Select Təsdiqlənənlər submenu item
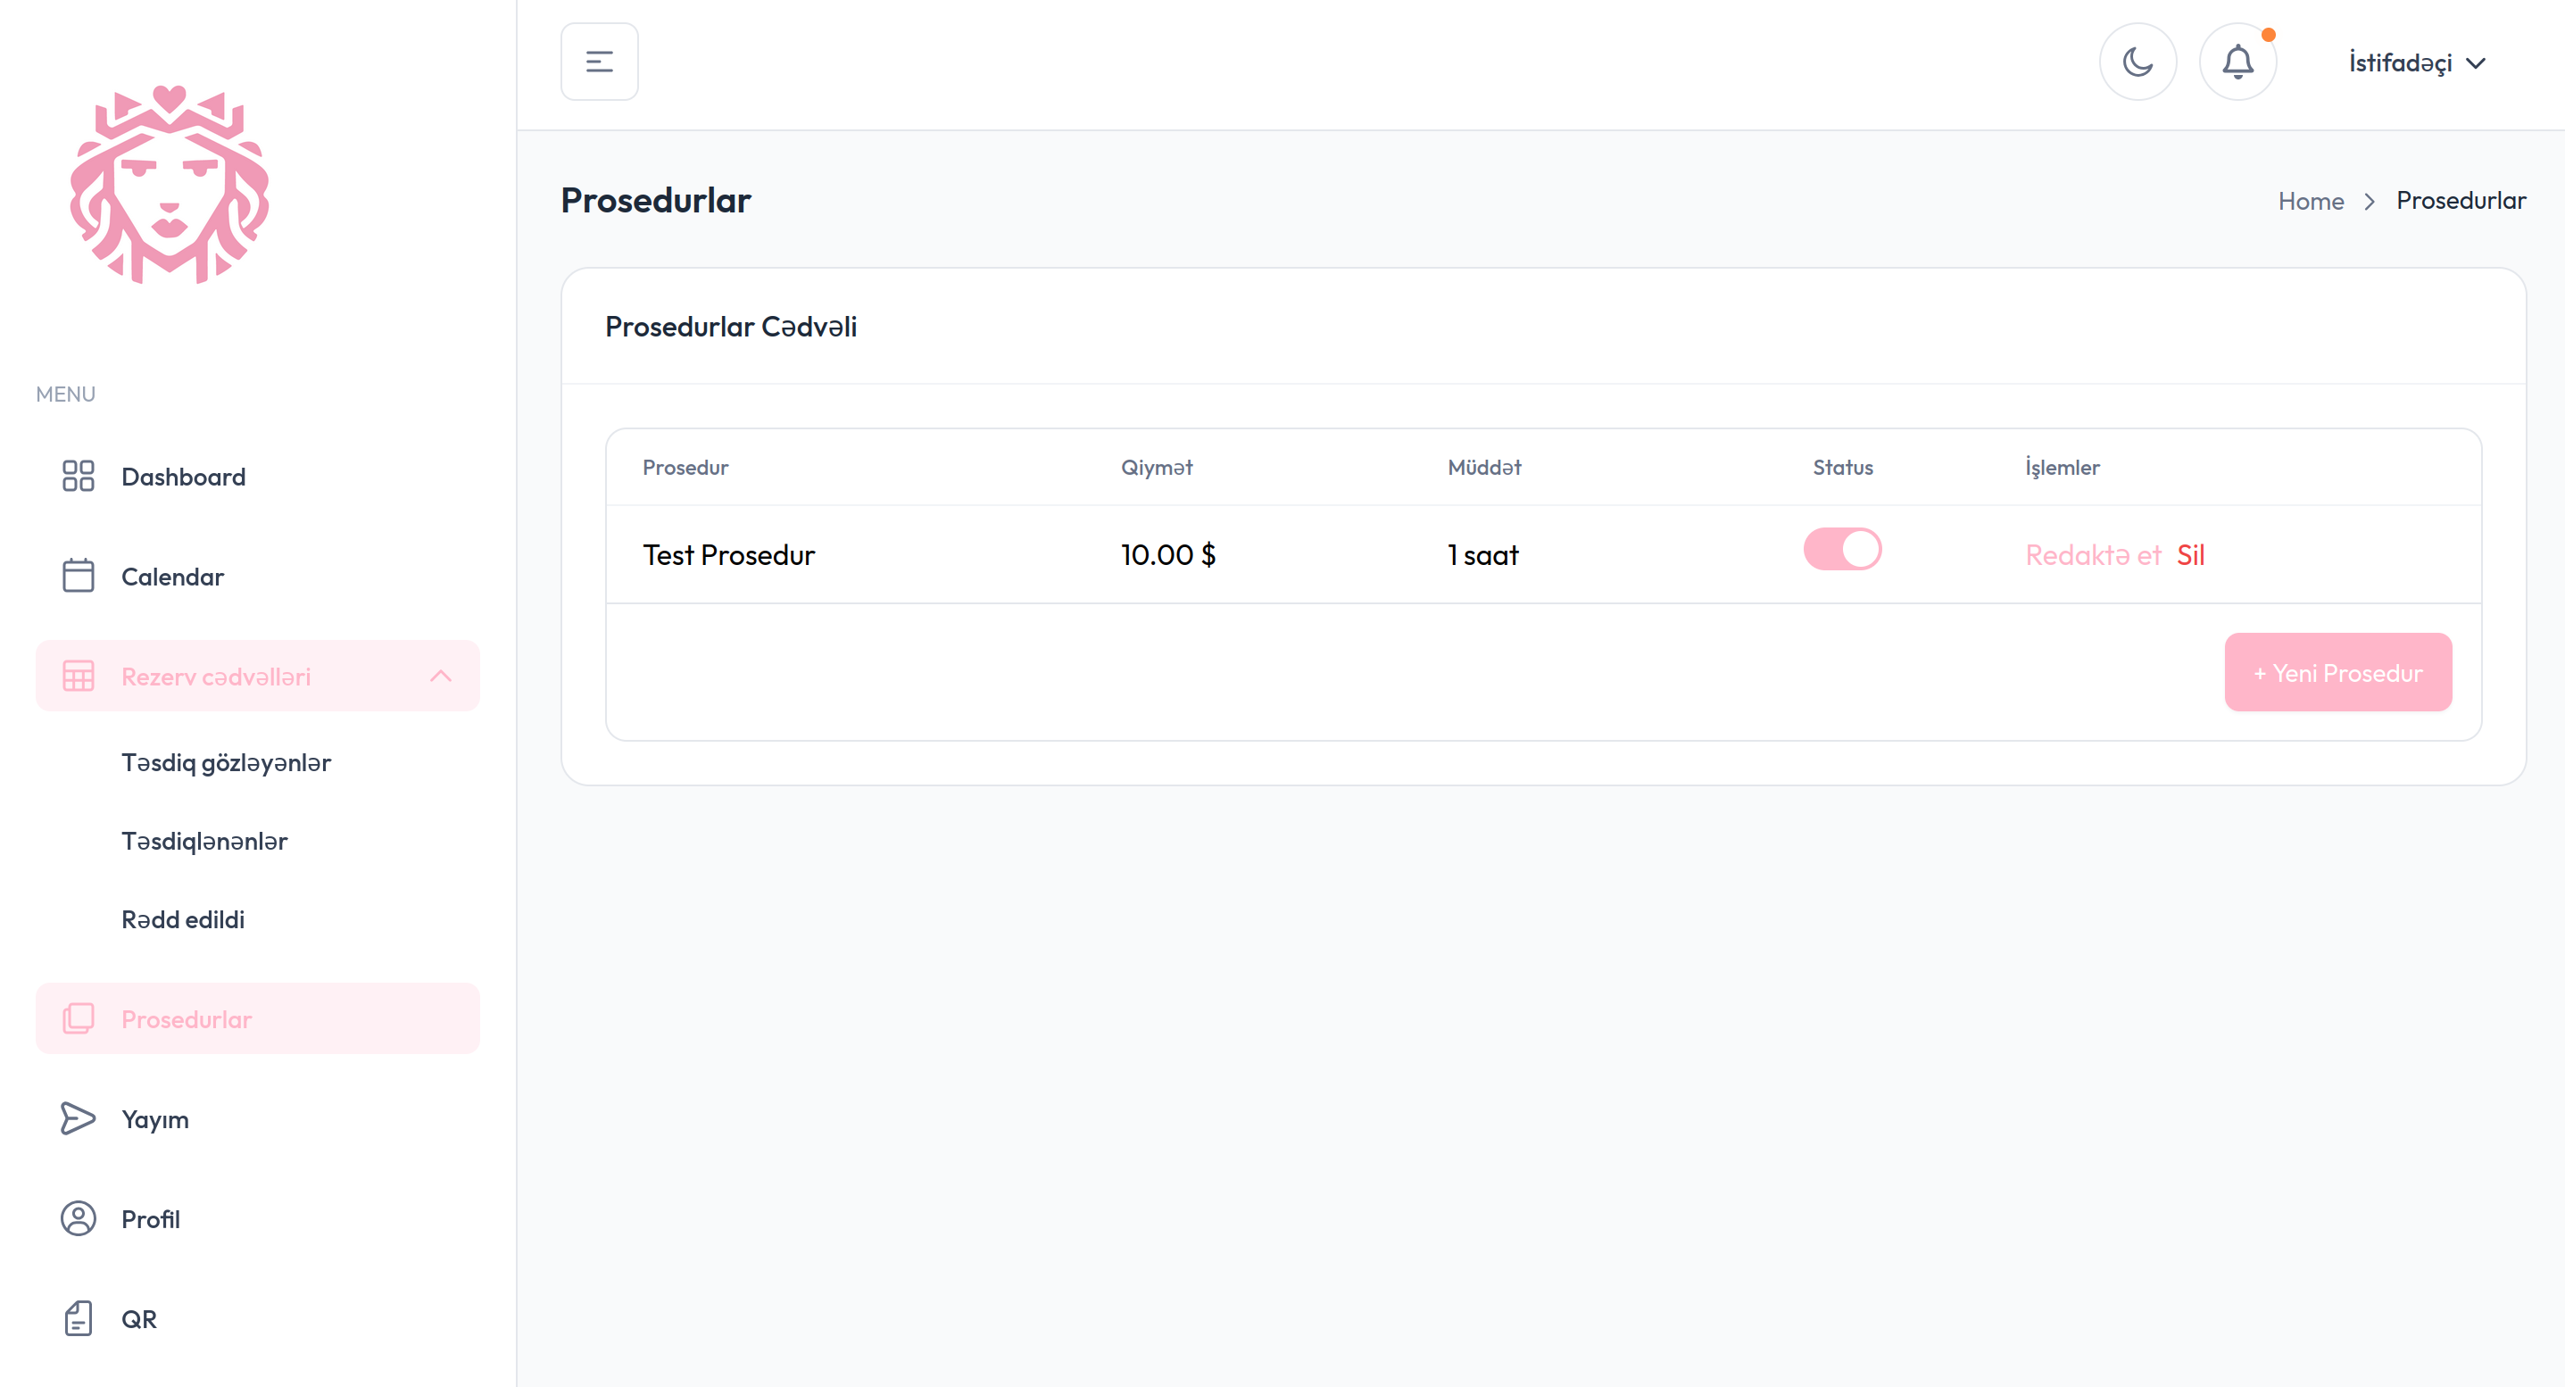Screen dimensions: 2565x1387 click(x=204, y=842)
